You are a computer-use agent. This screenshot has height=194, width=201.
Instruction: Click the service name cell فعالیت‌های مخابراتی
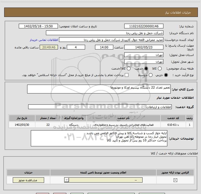123,125
